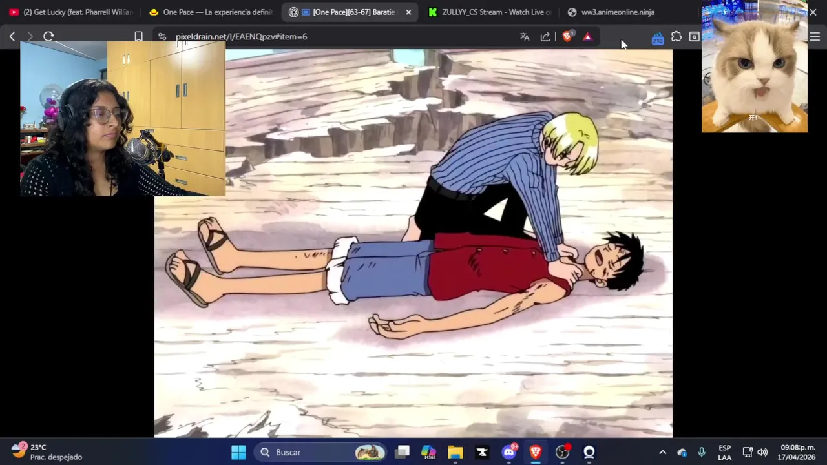Launch Microsoft 365 Copilot from taskbar

click(x=429, y=452)
